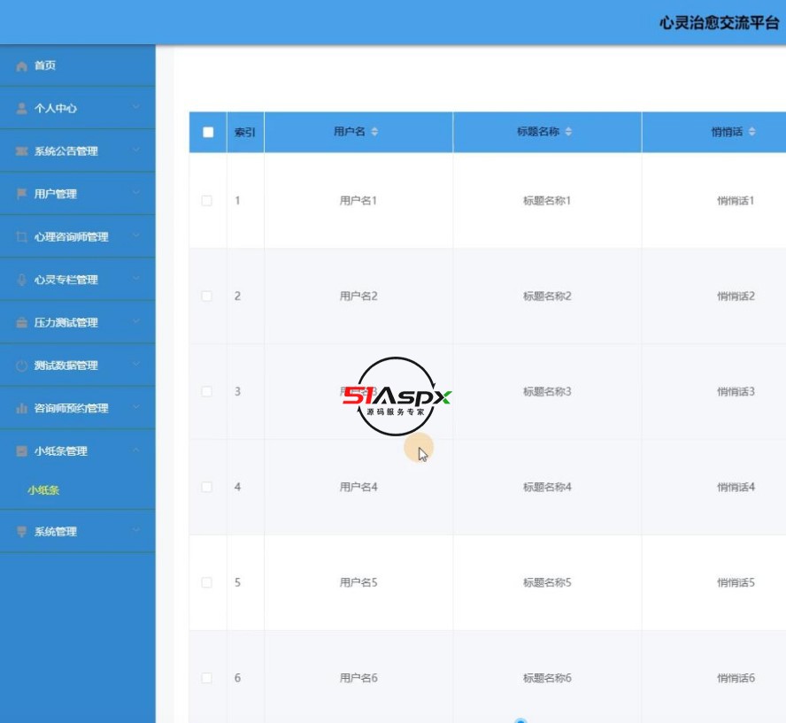This screenshot has width=786, height=723.
Task: Click the briefcase icon for 压力测试管理
Action: point(22,323)
